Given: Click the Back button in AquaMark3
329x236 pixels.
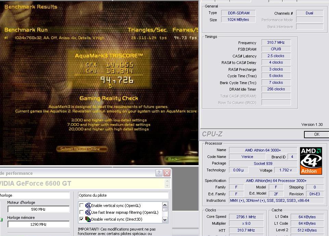Looking at the screenshot, I should tap(182, 159).
